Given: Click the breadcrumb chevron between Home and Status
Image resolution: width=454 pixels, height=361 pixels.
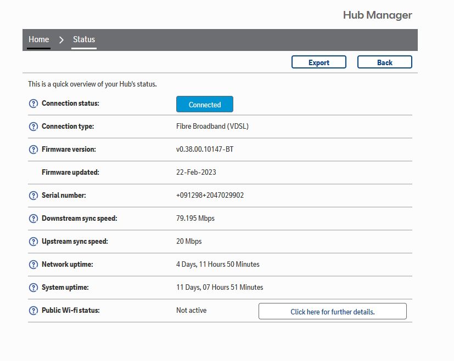Looking at the screenshot, I should tap(61, 40).
